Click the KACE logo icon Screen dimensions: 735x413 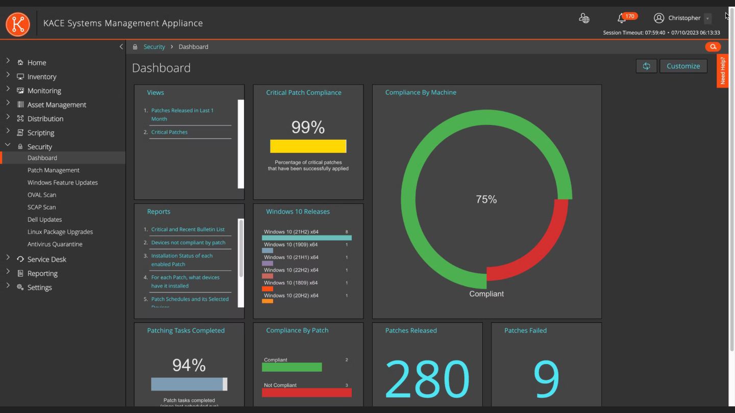pyautogui.click(x=18, y=23)
